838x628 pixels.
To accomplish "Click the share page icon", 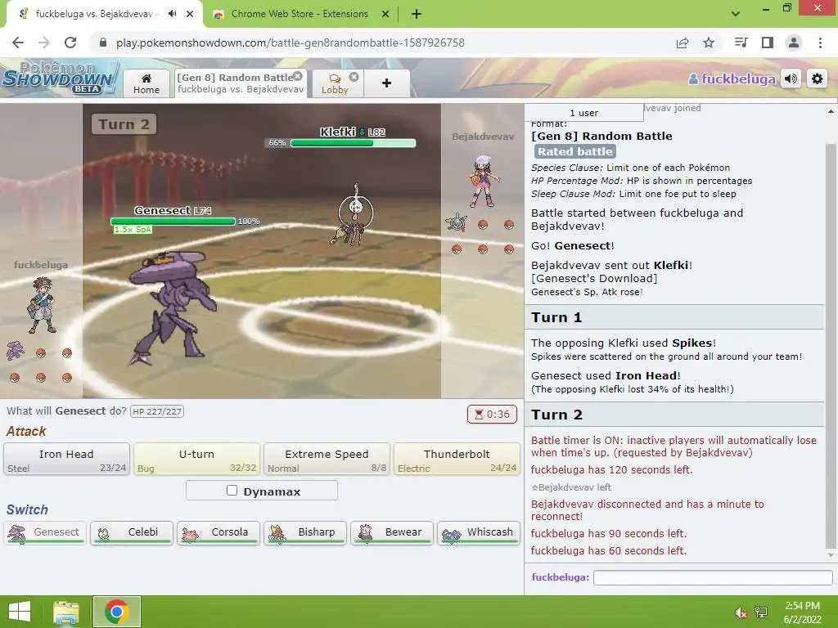I will point(683,43).
